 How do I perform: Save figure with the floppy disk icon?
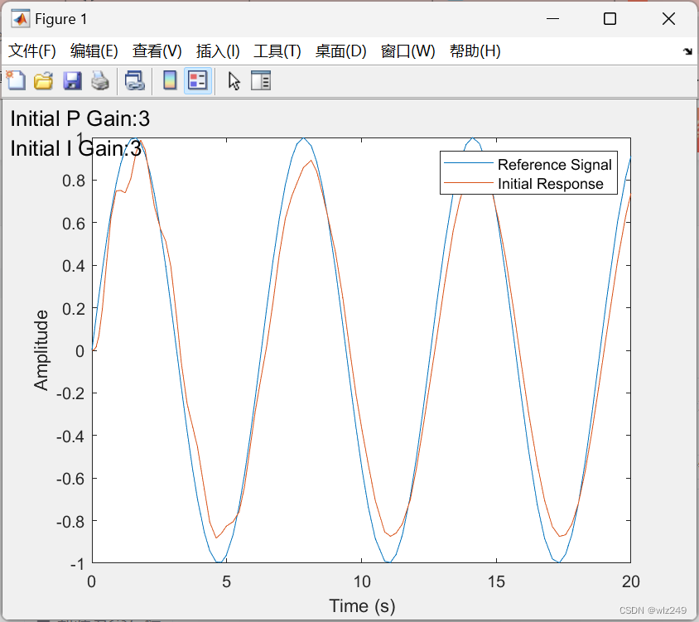[72, 80]
